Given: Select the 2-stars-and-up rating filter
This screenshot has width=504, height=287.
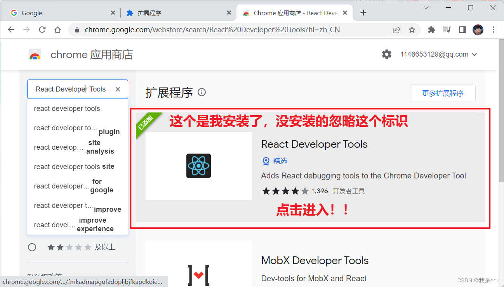Looking at the screenshot, I should (32, 247).
